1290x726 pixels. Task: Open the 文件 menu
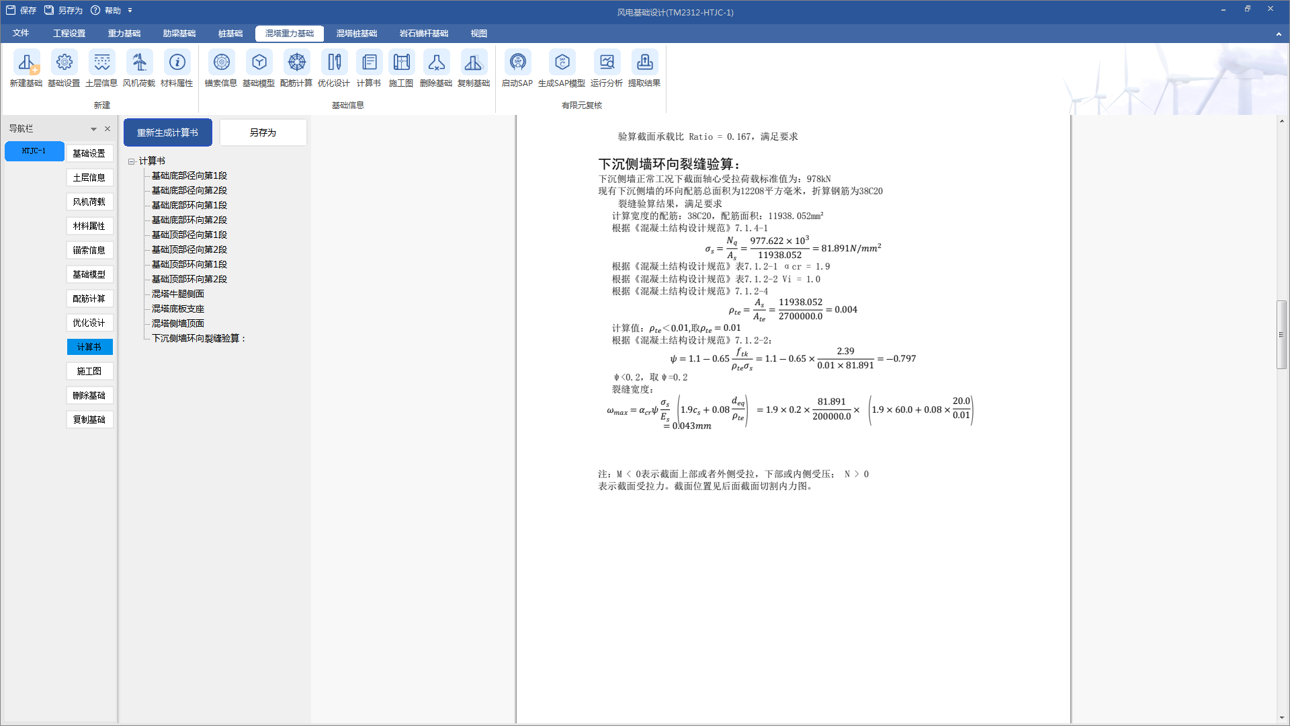tap(21, 33)
